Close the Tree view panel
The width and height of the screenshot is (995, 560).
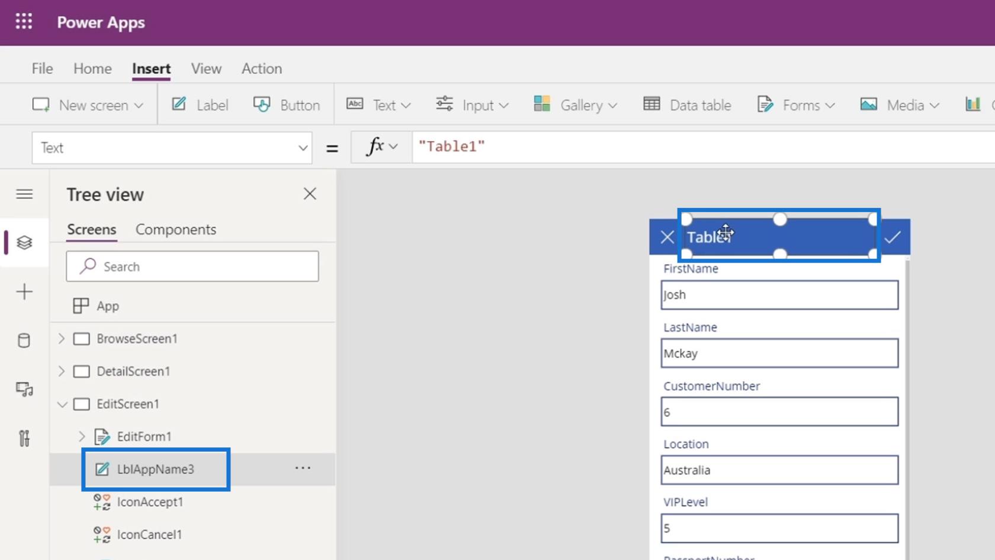[310, 194]
